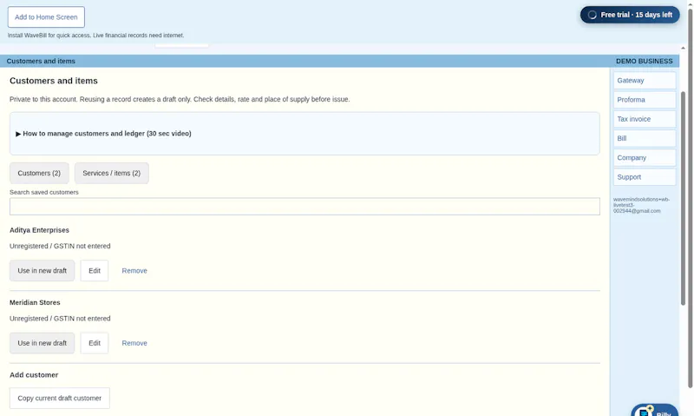This screenshot has height=416, width=694.
Task: Click the Customers and items header bar title
Action: [41, 61]
